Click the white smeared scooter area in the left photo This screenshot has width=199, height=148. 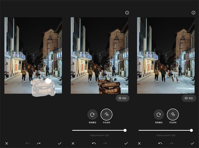coord(43,88)
